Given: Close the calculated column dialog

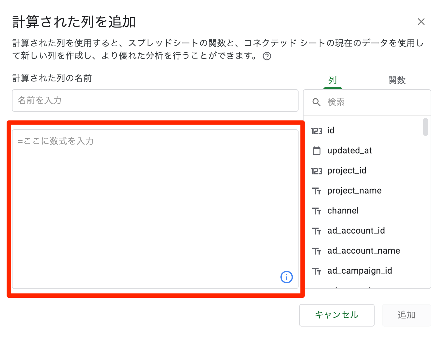Looking at the screenshot, I should (x=421, y=22).
